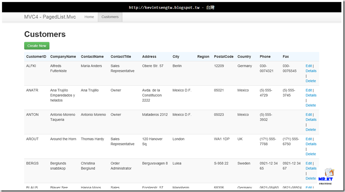Click company Around the Horn
The image size is (345, 192).
(63, 139)
